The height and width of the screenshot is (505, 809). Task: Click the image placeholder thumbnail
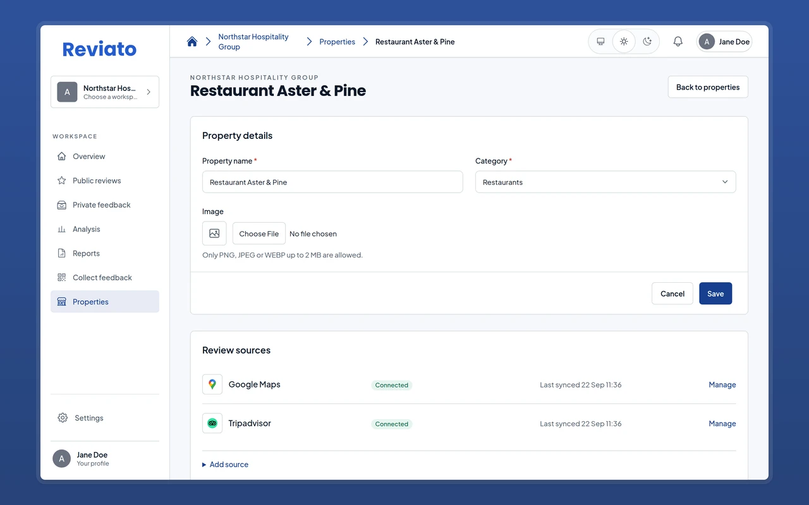pyautogui.click(x=214, y=234)
